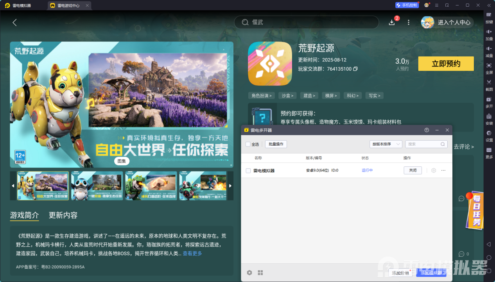The height and width of the screenshot is (282, 495).
Task: Expand the 按版本排序 sort dropdown
Action: coord(386,144)
